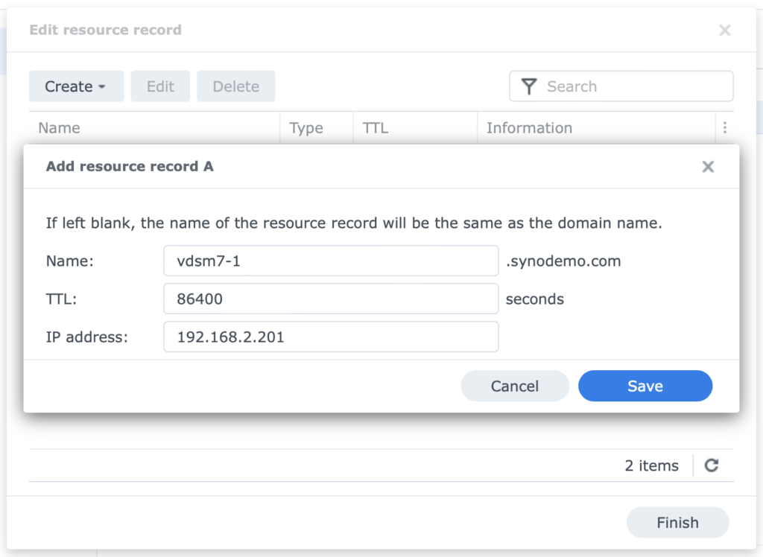The image size is (763, 557).
Task: Open the Create dropdown menu
Action: pos(77,86)
